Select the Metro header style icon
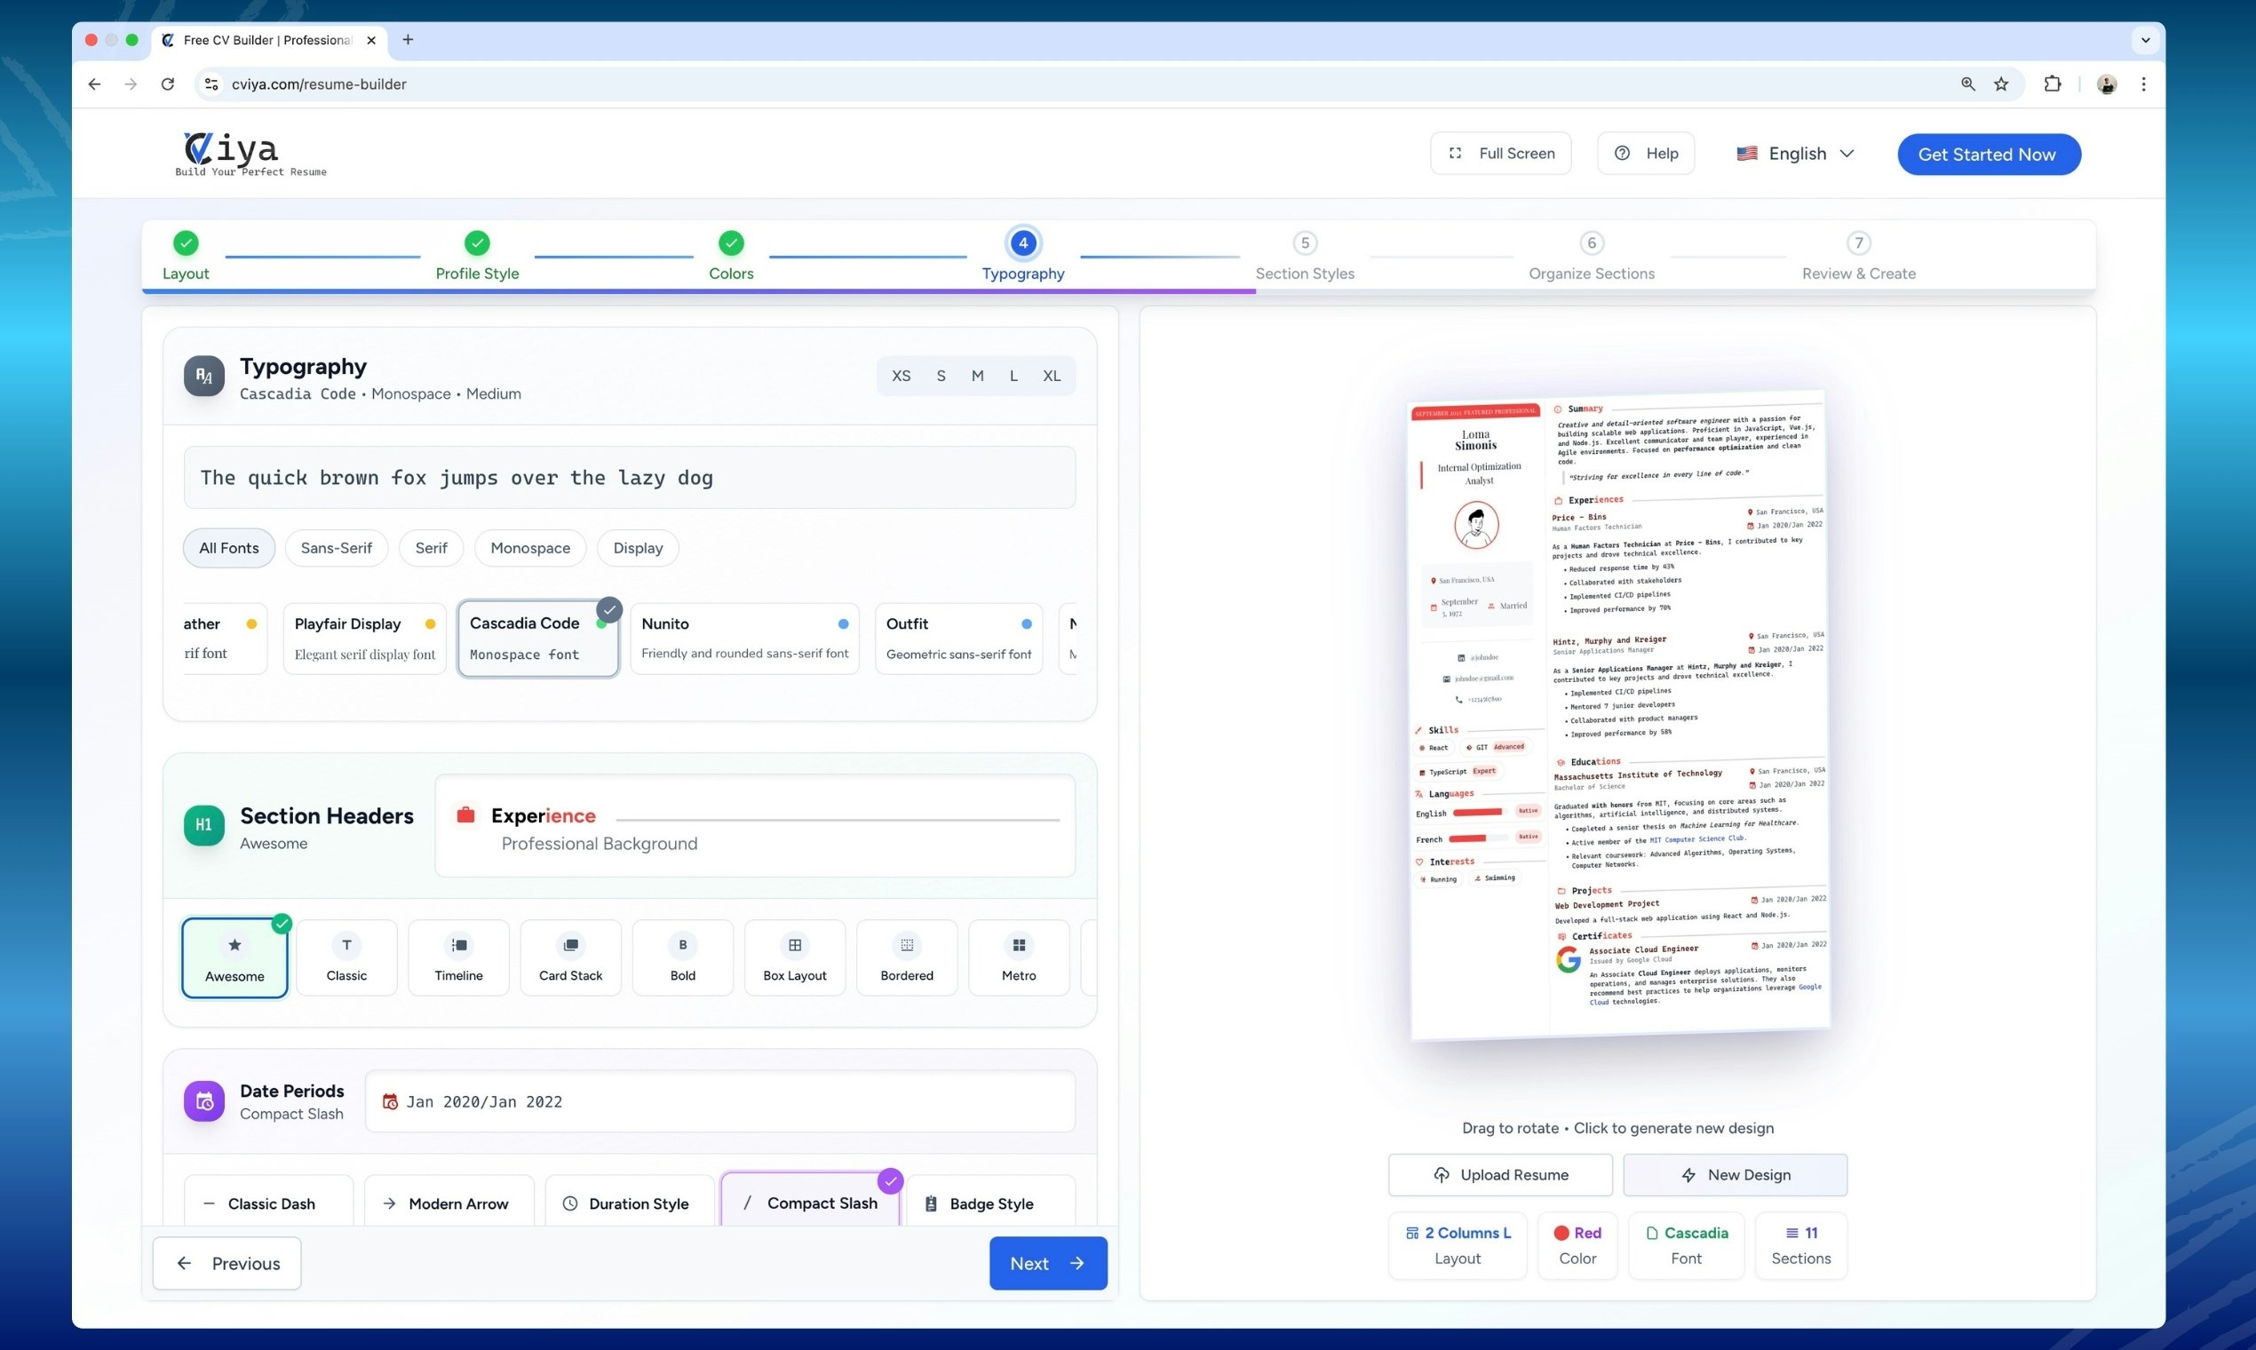Screen dimensions: 2256x1350 pyautogui.click(x=1019, y=945)
